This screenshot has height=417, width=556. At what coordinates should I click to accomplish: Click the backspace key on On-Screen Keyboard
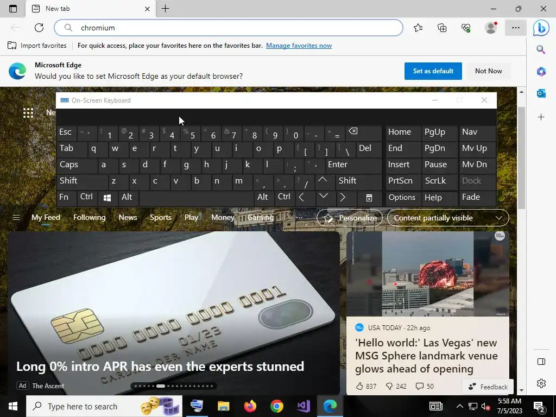[364, 134]
